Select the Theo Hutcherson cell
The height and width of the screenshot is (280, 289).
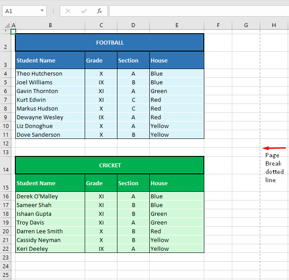pyautogui.click(x=50, y=74)
